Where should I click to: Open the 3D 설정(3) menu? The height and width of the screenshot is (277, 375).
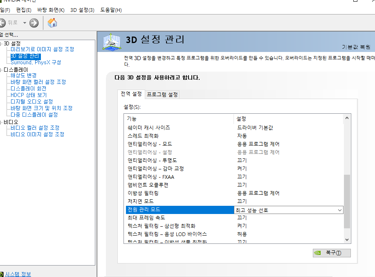point(82,10)
